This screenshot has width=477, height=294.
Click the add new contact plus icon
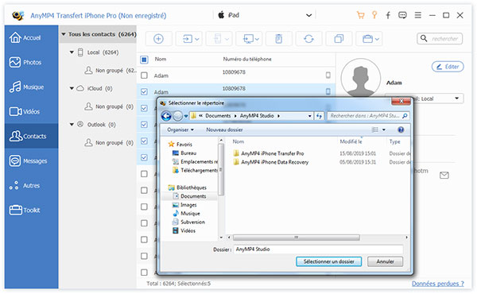[158, 39]
